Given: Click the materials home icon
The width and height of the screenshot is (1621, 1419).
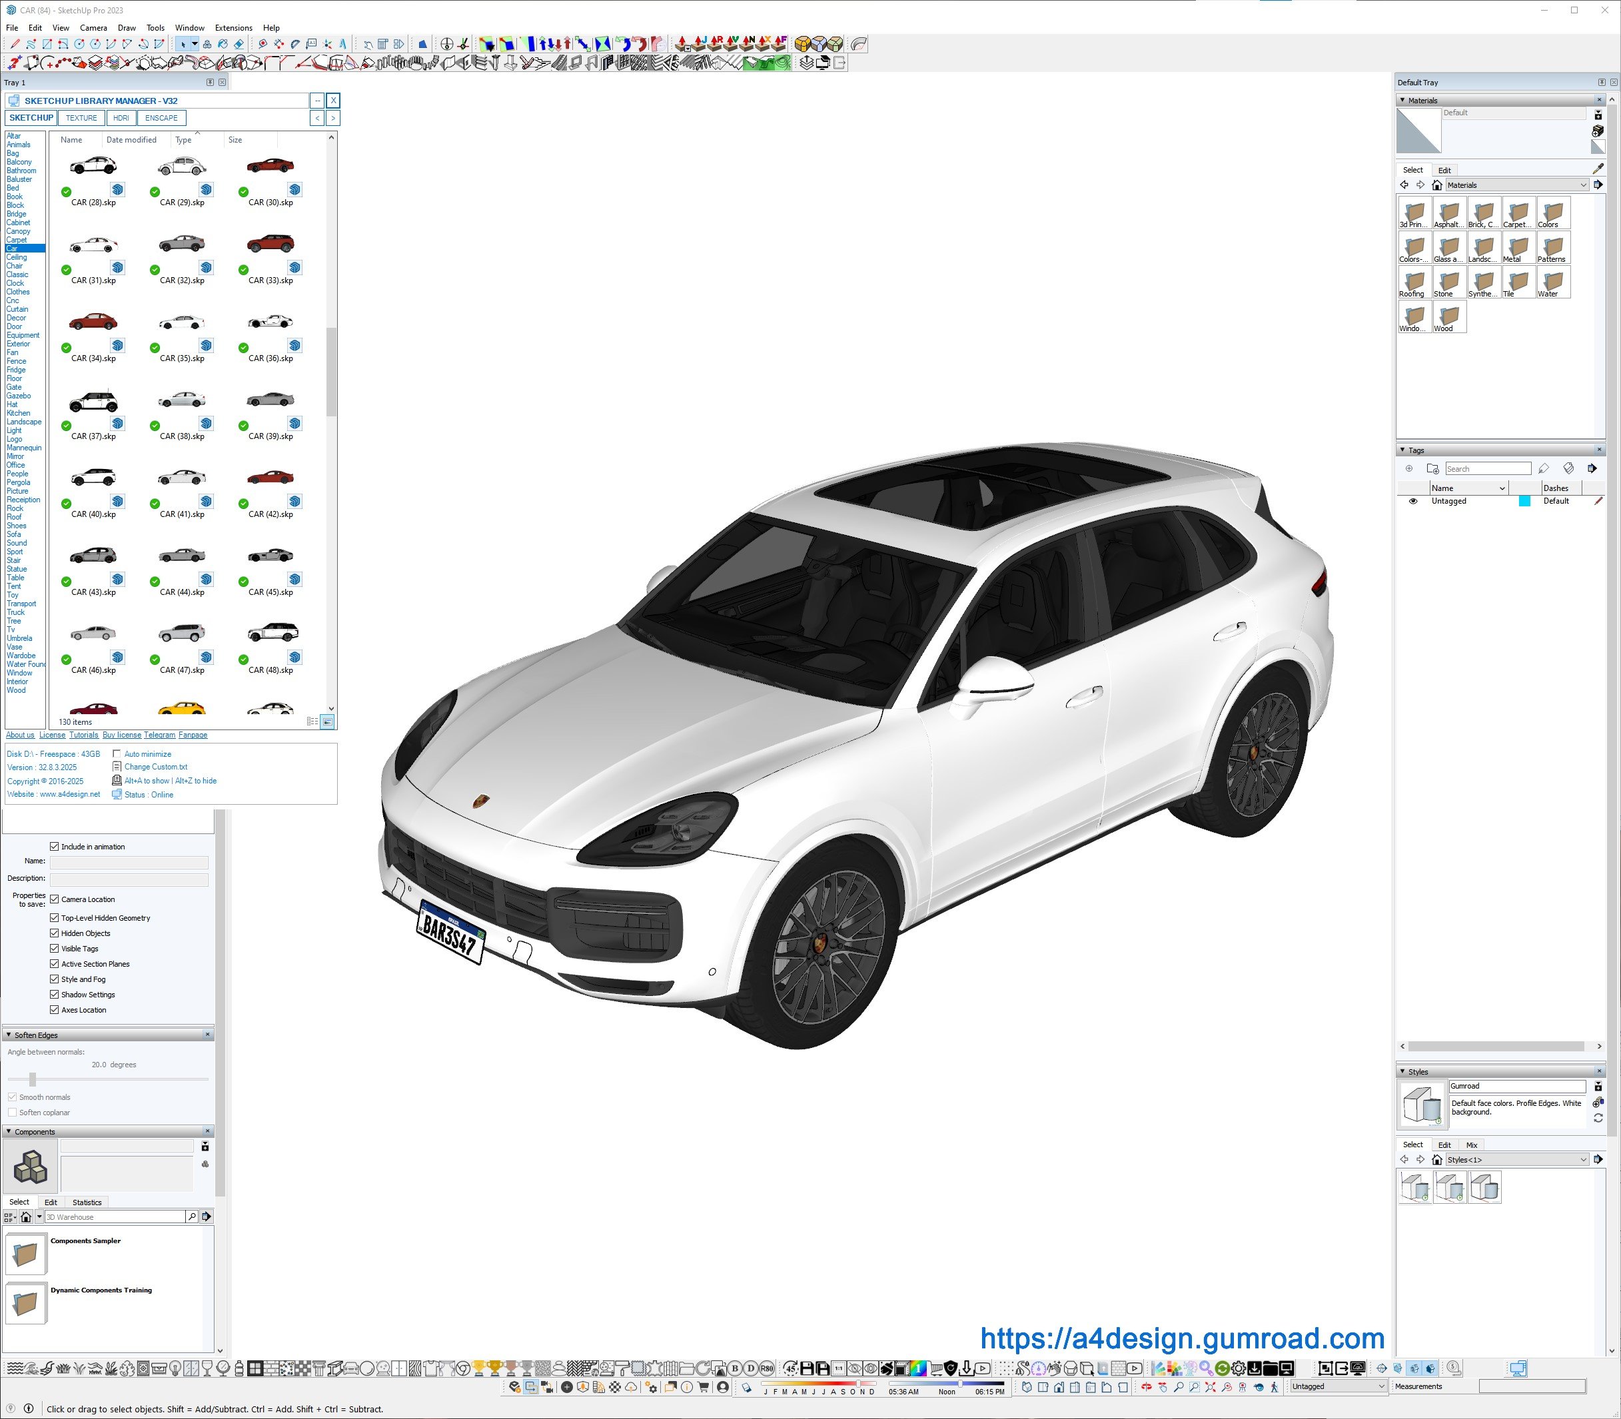Looking at the screenshot, I should 1436,185.
